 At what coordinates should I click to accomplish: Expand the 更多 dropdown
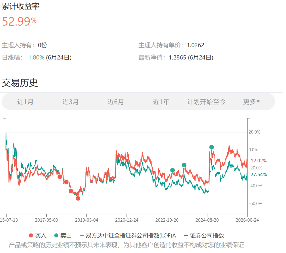tap(251, 102)
